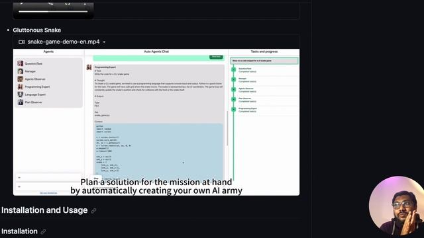Click the upper input field under the Agents panel
The width and height of the screenshot is (424, 238).
click(48, 177)
